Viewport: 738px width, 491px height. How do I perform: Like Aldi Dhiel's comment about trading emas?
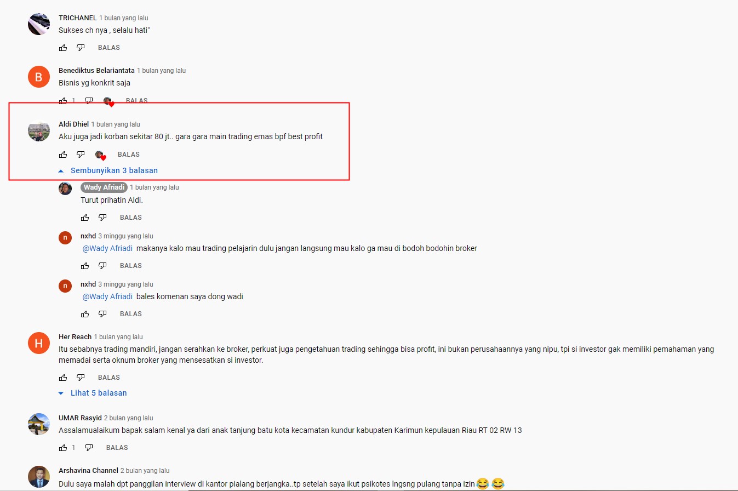pos(63,155)
